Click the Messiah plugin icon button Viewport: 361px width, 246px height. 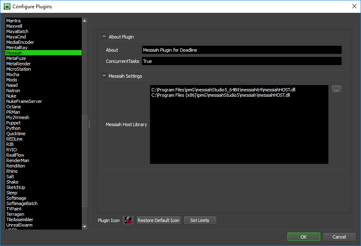128,220
